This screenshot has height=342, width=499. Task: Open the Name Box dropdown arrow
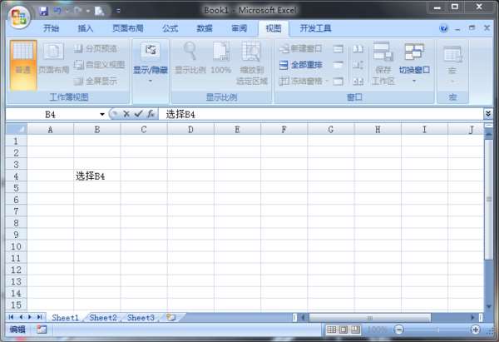[x=101, y=114]
